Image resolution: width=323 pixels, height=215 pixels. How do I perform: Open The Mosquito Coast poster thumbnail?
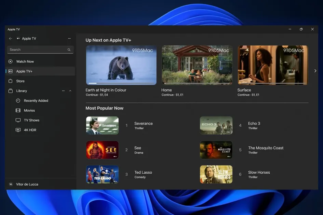point(216,150)
